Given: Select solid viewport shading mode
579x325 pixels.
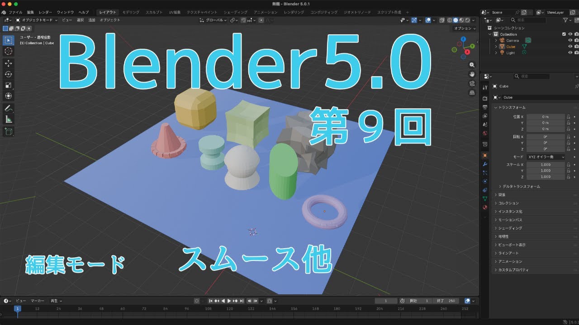Looking at the screenshot, I should click(456, 20).
